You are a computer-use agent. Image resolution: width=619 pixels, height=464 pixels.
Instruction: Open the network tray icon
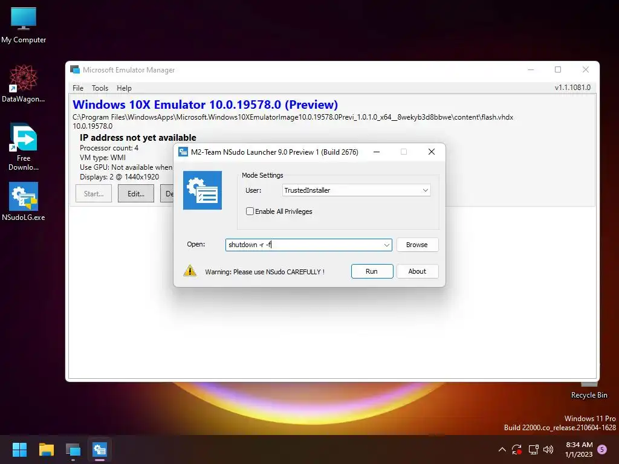(x=533, y=449)
